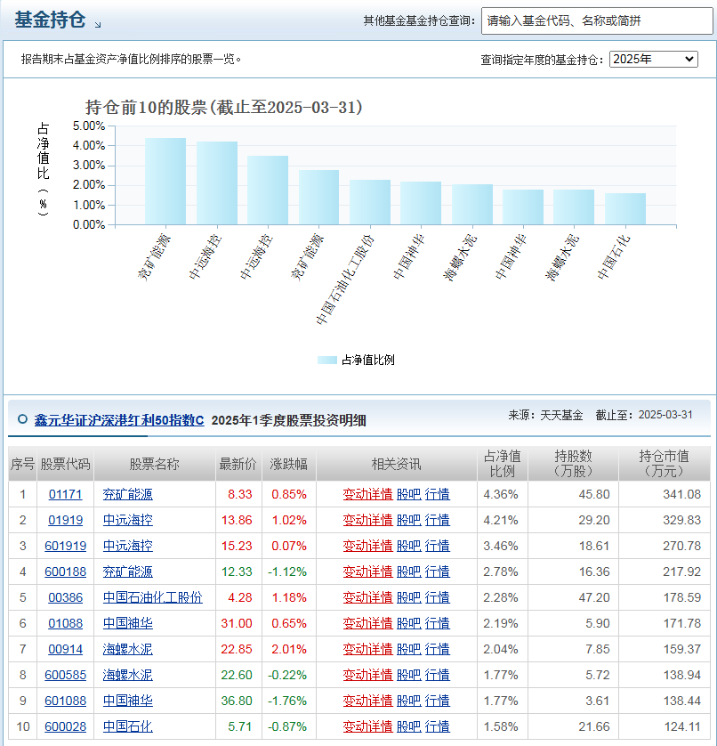717x746 pixels.
Task: Click the 占净值比例 column header
Action: pos(502,464)
